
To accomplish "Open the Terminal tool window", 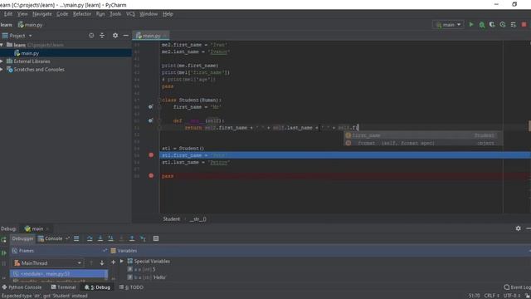I will point(63,287).
